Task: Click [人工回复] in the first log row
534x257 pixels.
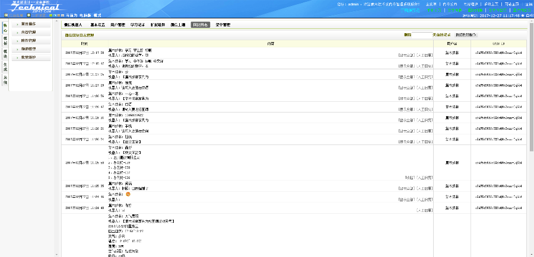Action: tap(425, 54)
